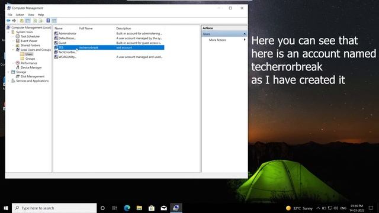This screenshot has height=213, width=379.
Task: Expand the Services and Applications node
Action: 9,81
